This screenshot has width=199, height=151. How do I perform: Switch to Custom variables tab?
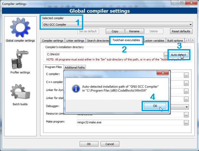pos(154,41)
